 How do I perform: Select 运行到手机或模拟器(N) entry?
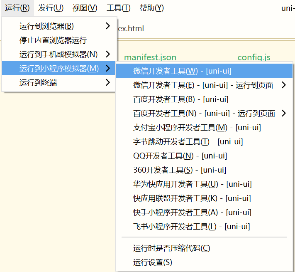59,54
